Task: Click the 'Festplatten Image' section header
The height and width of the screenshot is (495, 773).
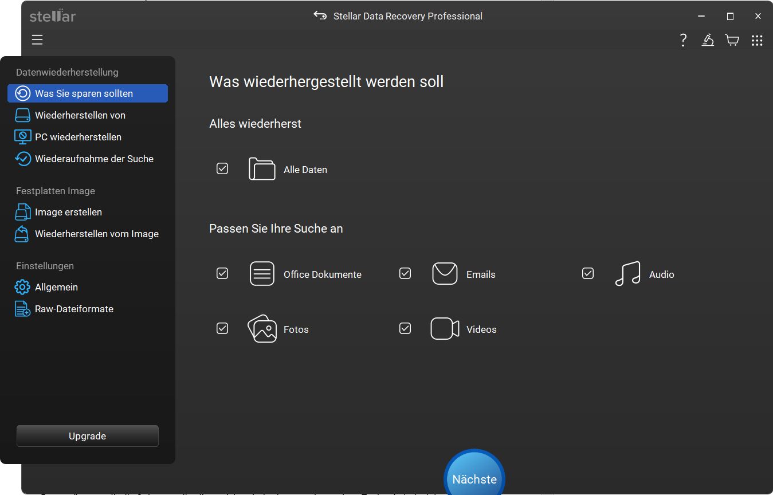Action: [56, 191]
